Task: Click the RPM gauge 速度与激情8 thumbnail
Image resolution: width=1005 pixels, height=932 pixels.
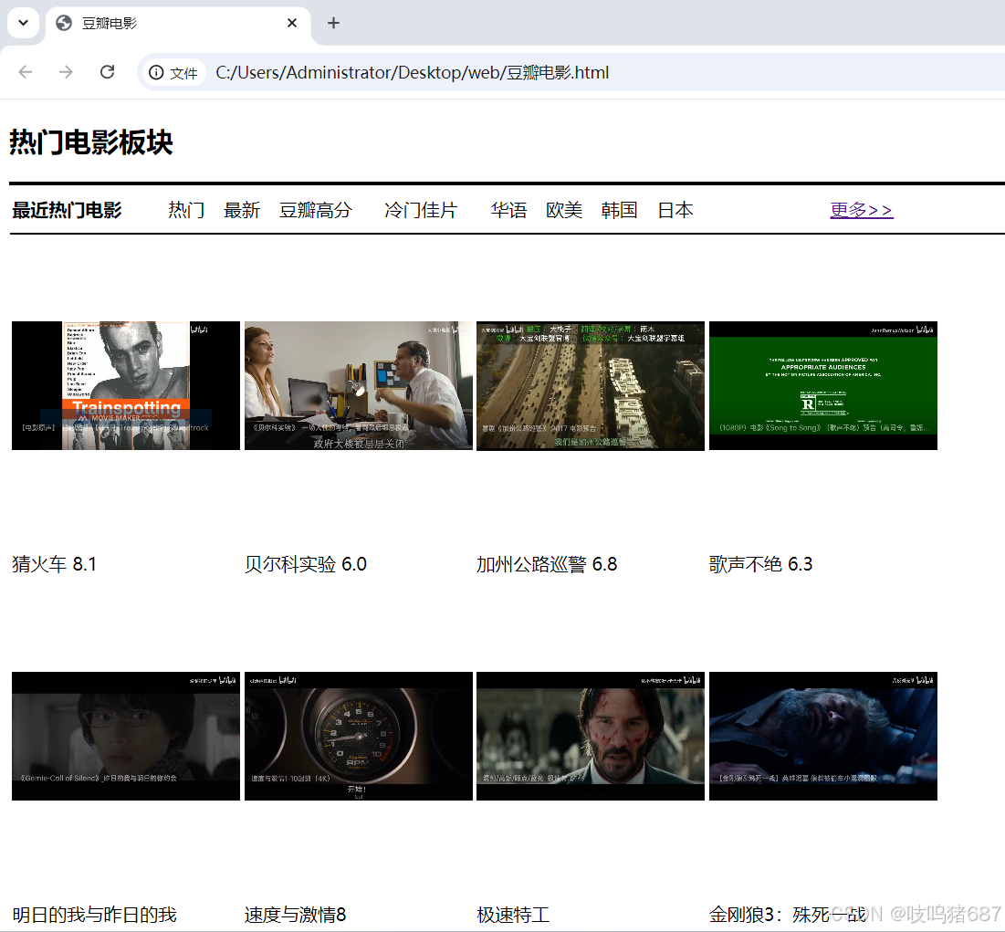Action: tap(359, 736)
